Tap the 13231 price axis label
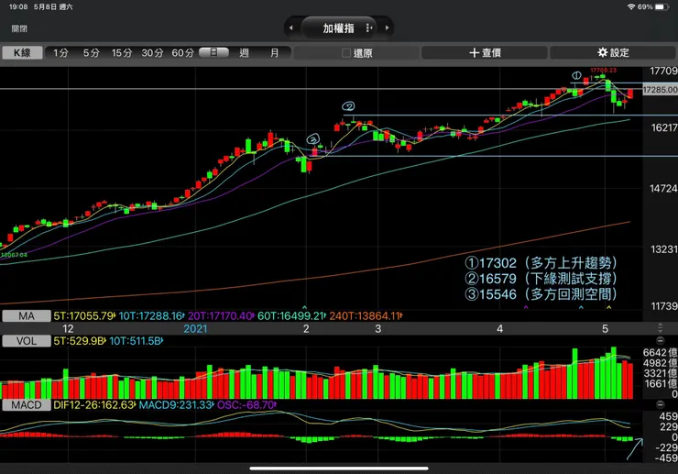The width and height of the screenshot is (678, 474). point(663,249)
